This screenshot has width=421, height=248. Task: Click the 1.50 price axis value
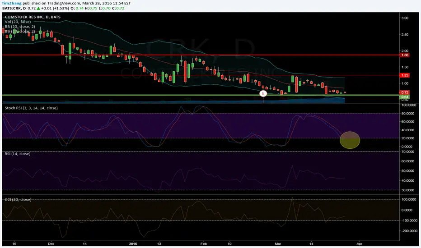pyautogui.click(x=405, y=67)
